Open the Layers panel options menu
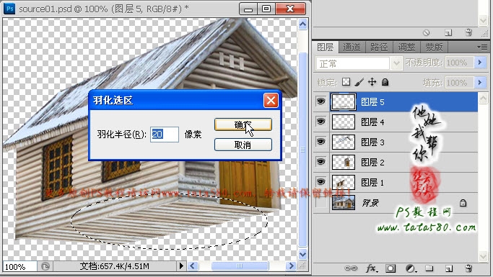The width and height of the screenshot is (493, 277). pos(482,47)
